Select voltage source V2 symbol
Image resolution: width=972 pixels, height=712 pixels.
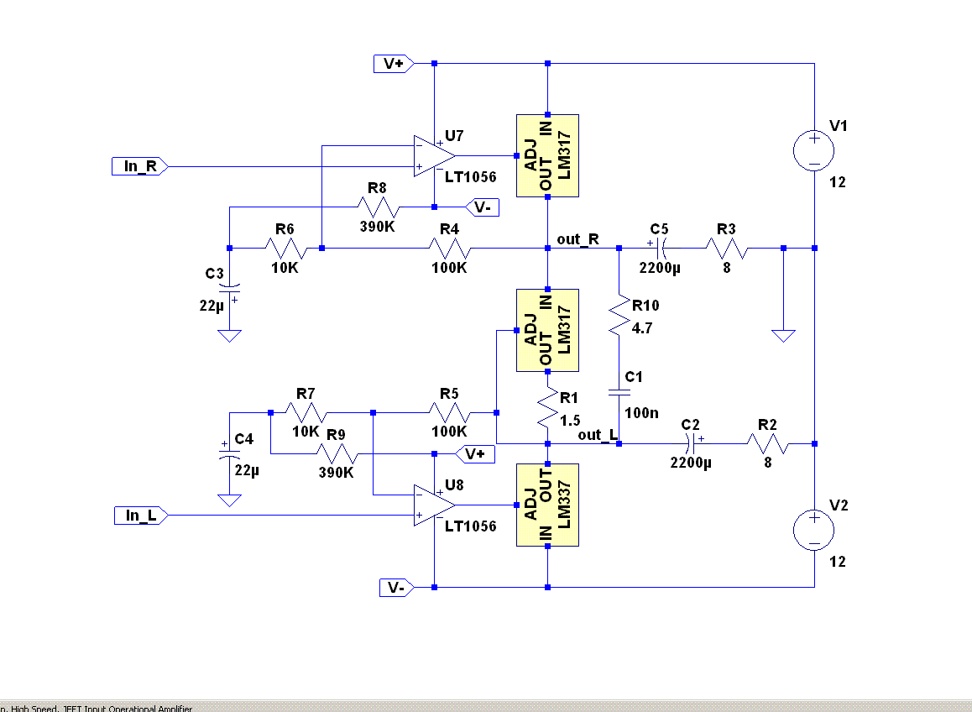click(814, 531)
